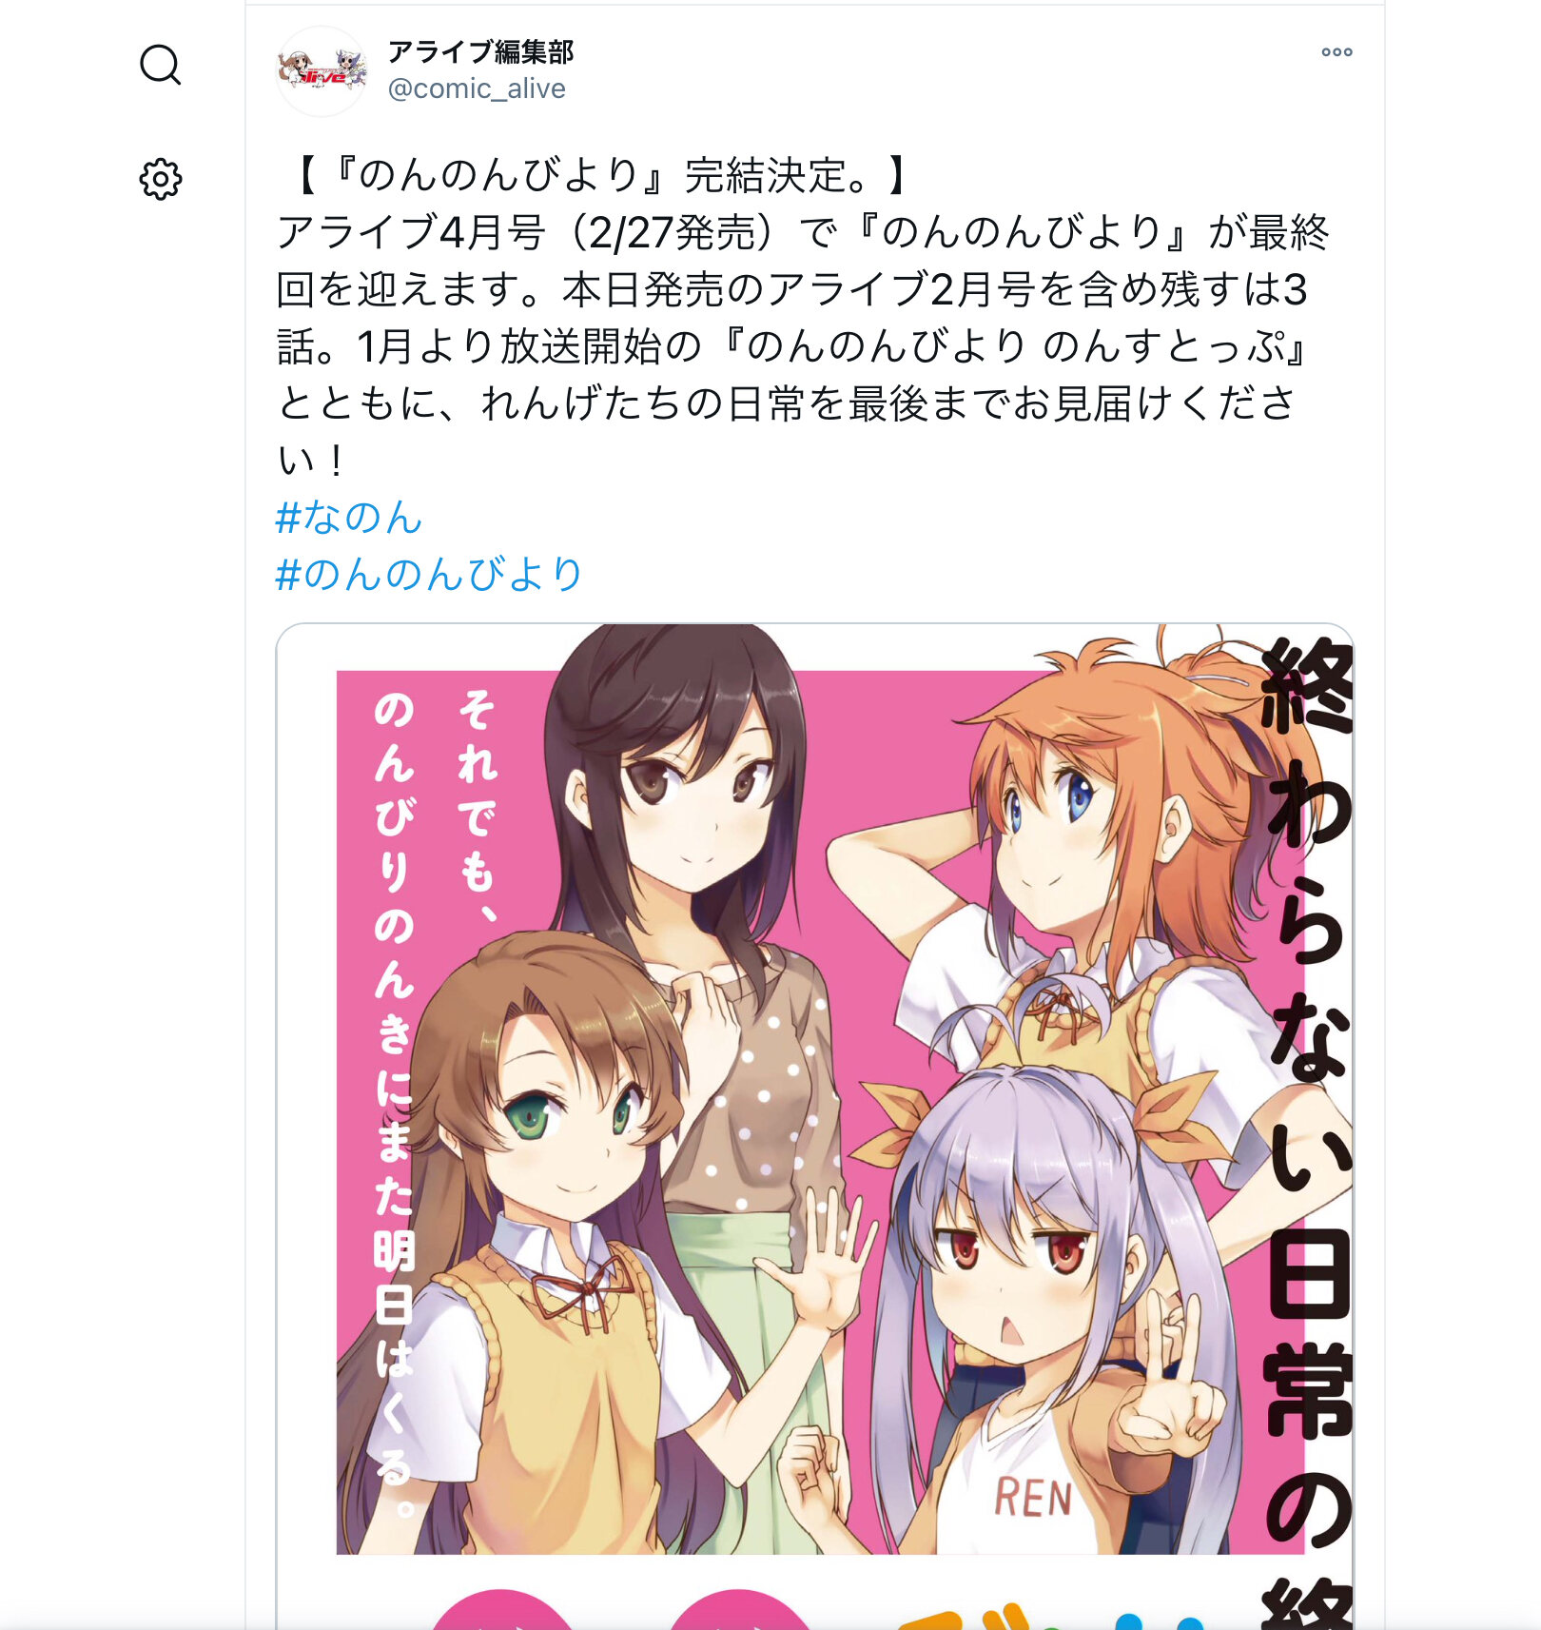This screenshot has width=1541, height=1630.
Task: Open the @comic_alive handle link
Action: point(477,88)
